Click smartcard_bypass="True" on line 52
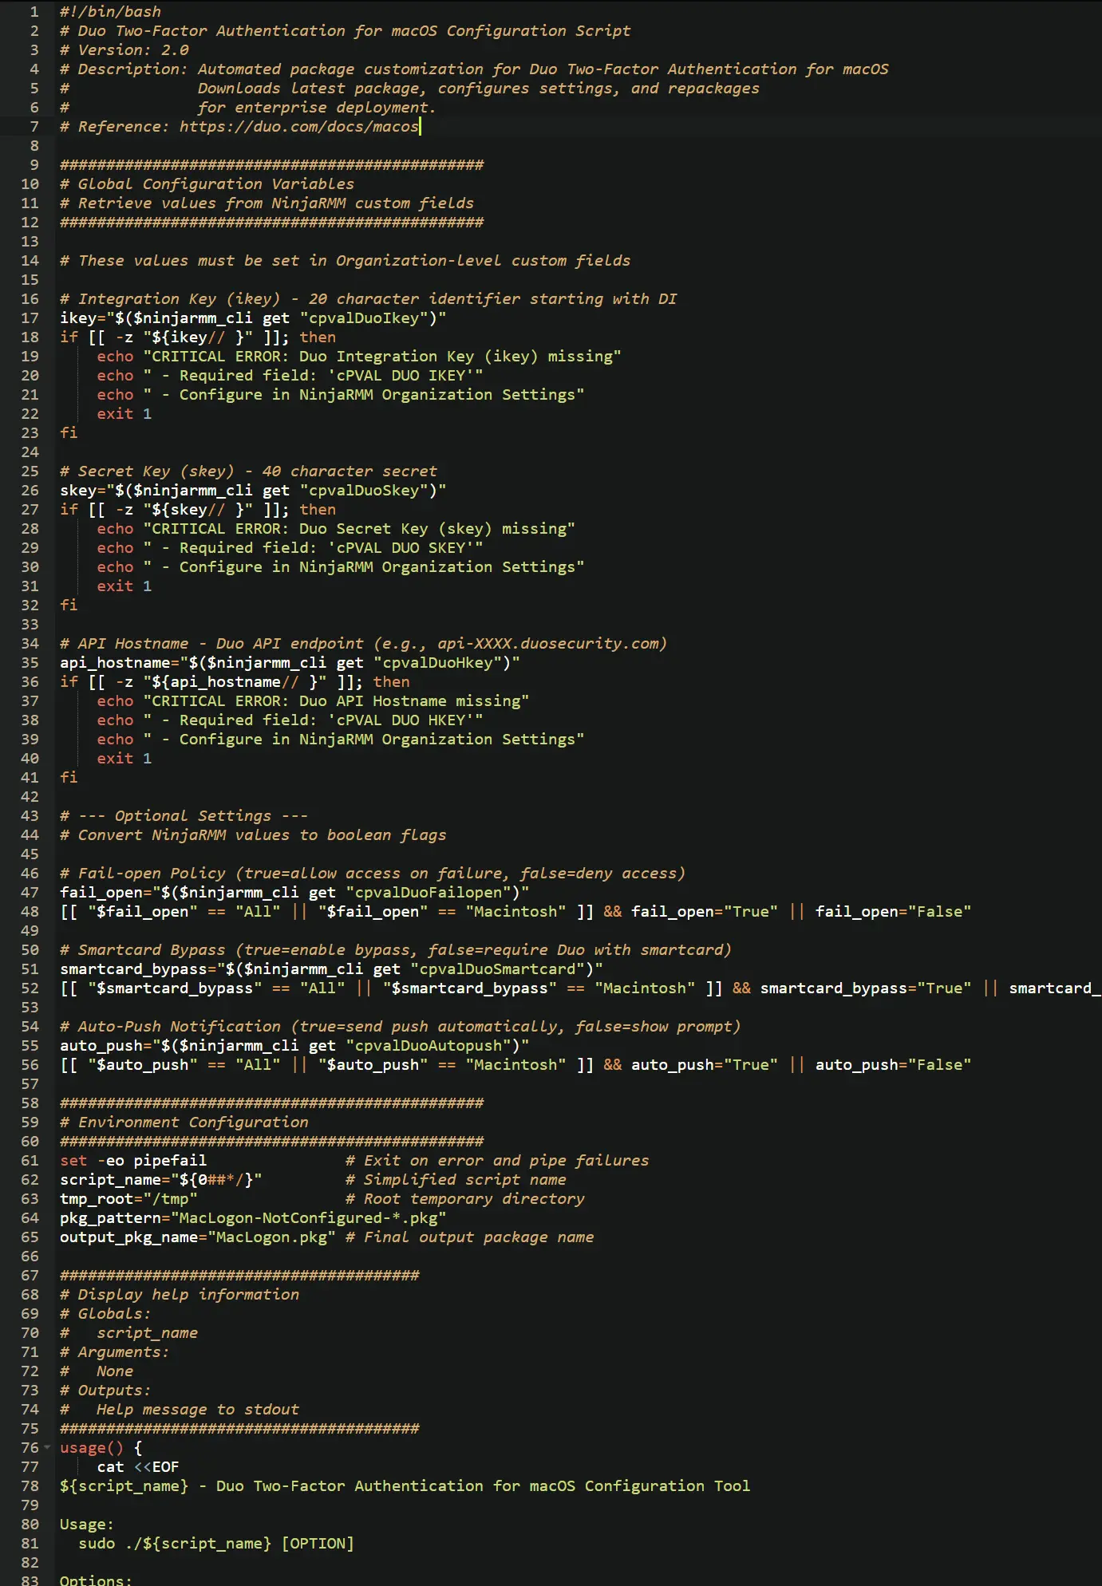The image size is (1102, 1586). tap(866, 988)
